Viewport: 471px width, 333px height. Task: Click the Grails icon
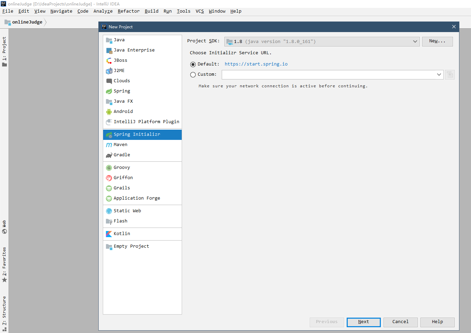(109, 188)
